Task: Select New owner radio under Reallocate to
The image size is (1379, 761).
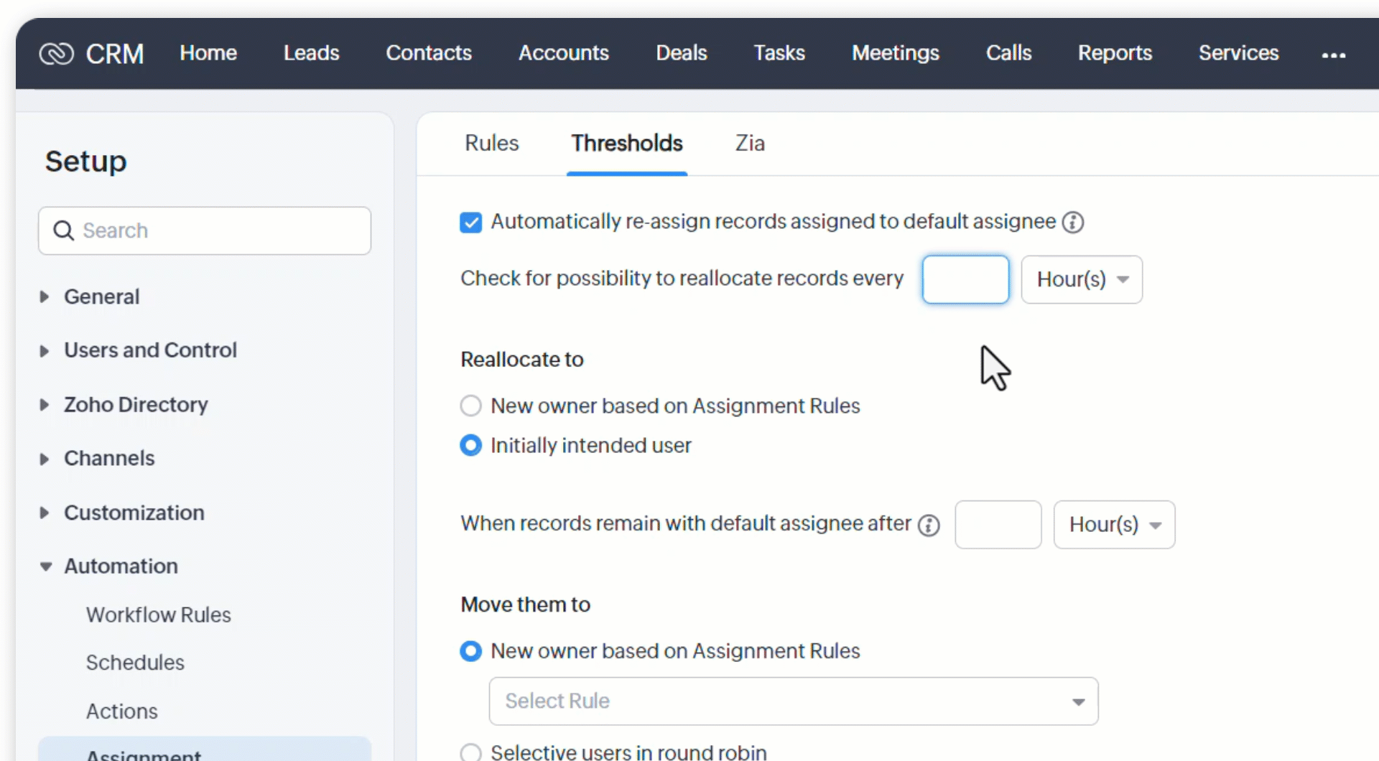Action: pos(471,406)
